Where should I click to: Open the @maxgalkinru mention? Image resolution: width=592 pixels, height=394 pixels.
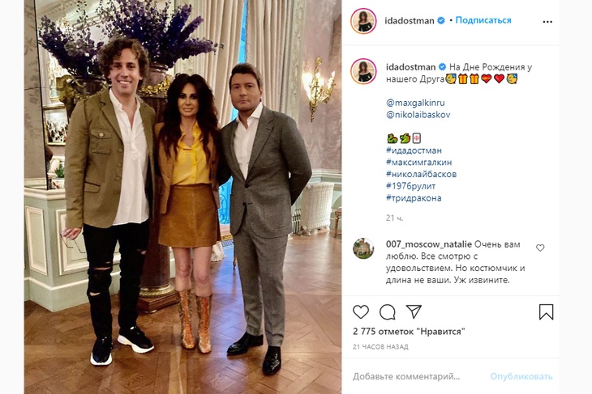[x=415, y=103]
